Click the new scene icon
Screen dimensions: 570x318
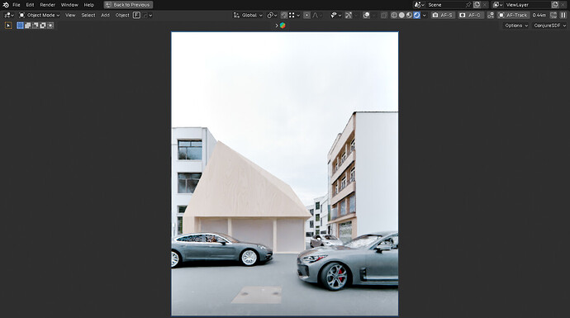tap(477, 5)
